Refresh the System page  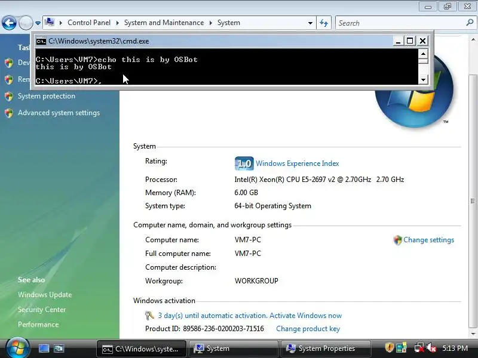324,23
